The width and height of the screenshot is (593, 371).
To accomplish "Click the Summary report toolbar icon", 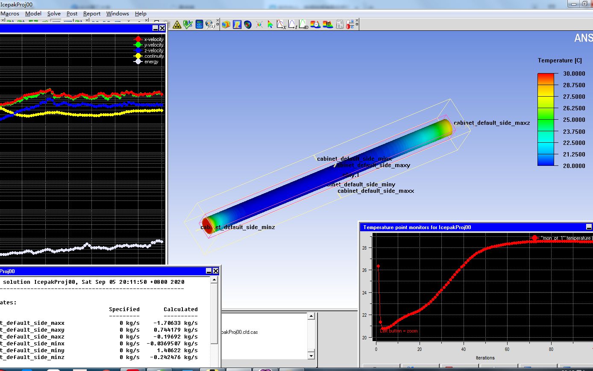I will point(340,24).
